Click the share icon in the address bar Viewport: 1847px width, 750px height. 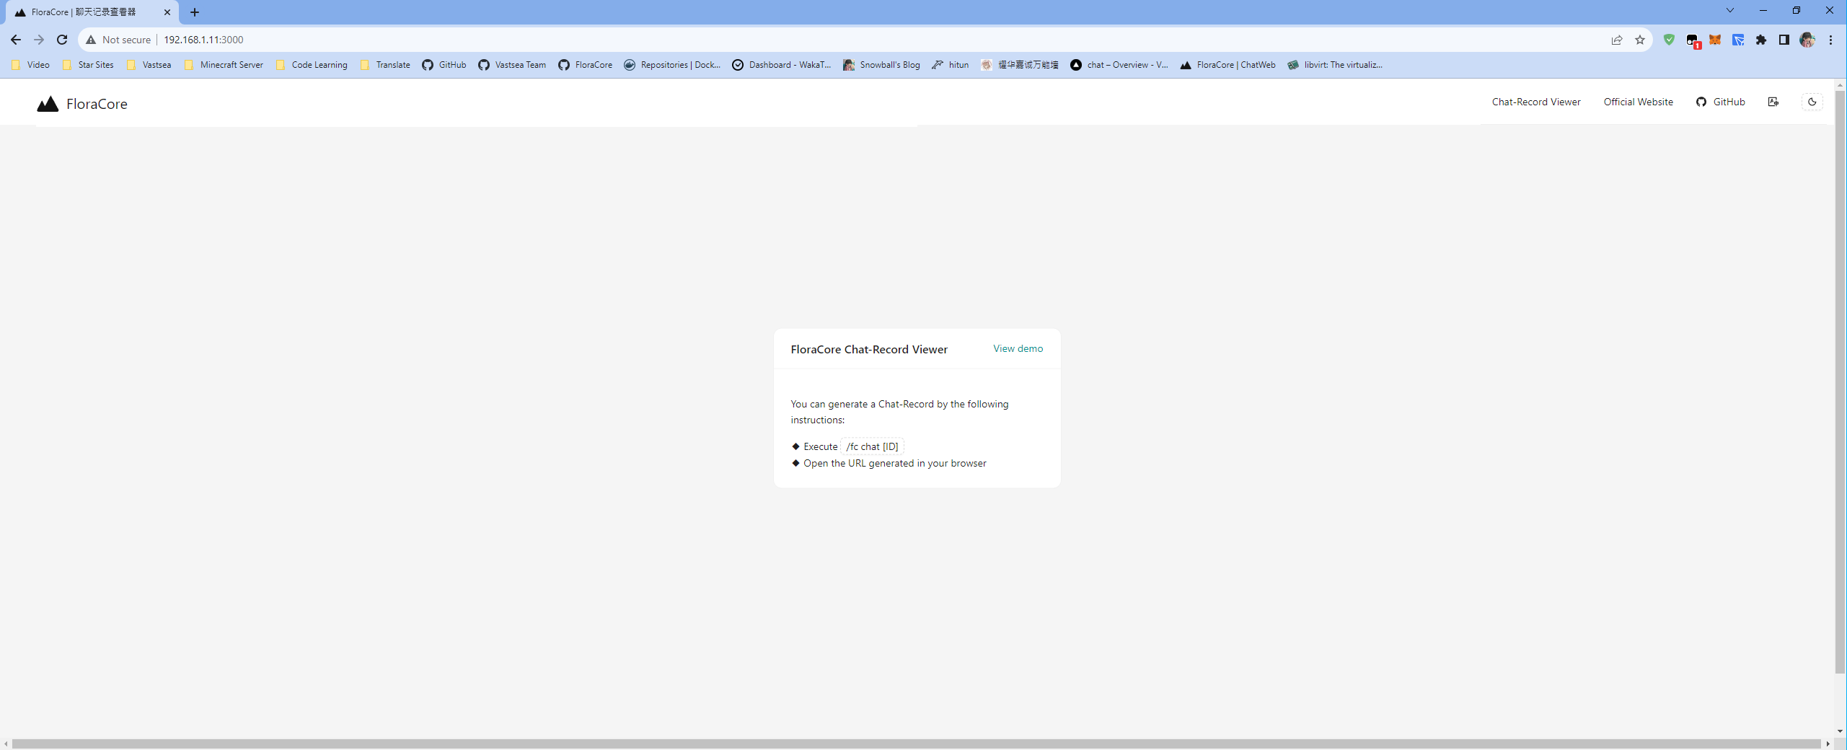tap(1617, 40)
